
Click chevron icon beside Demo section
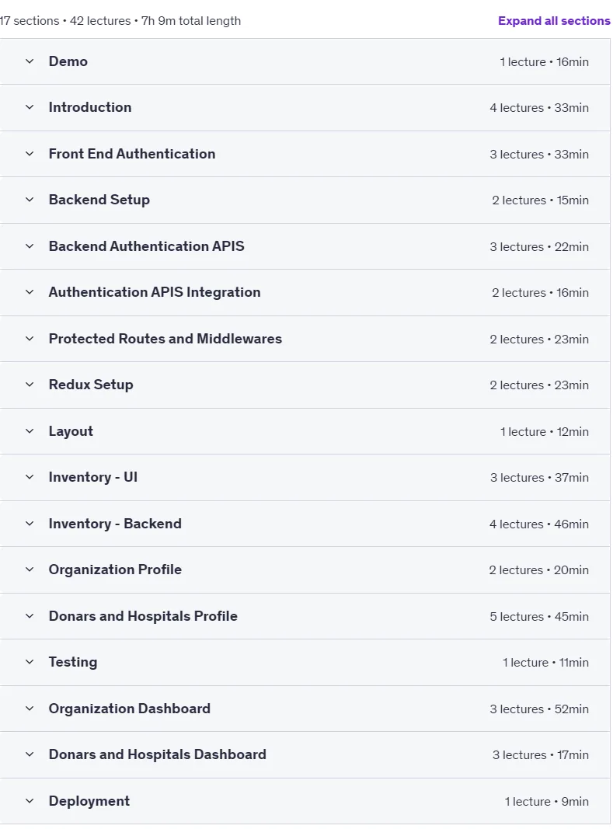30,61
